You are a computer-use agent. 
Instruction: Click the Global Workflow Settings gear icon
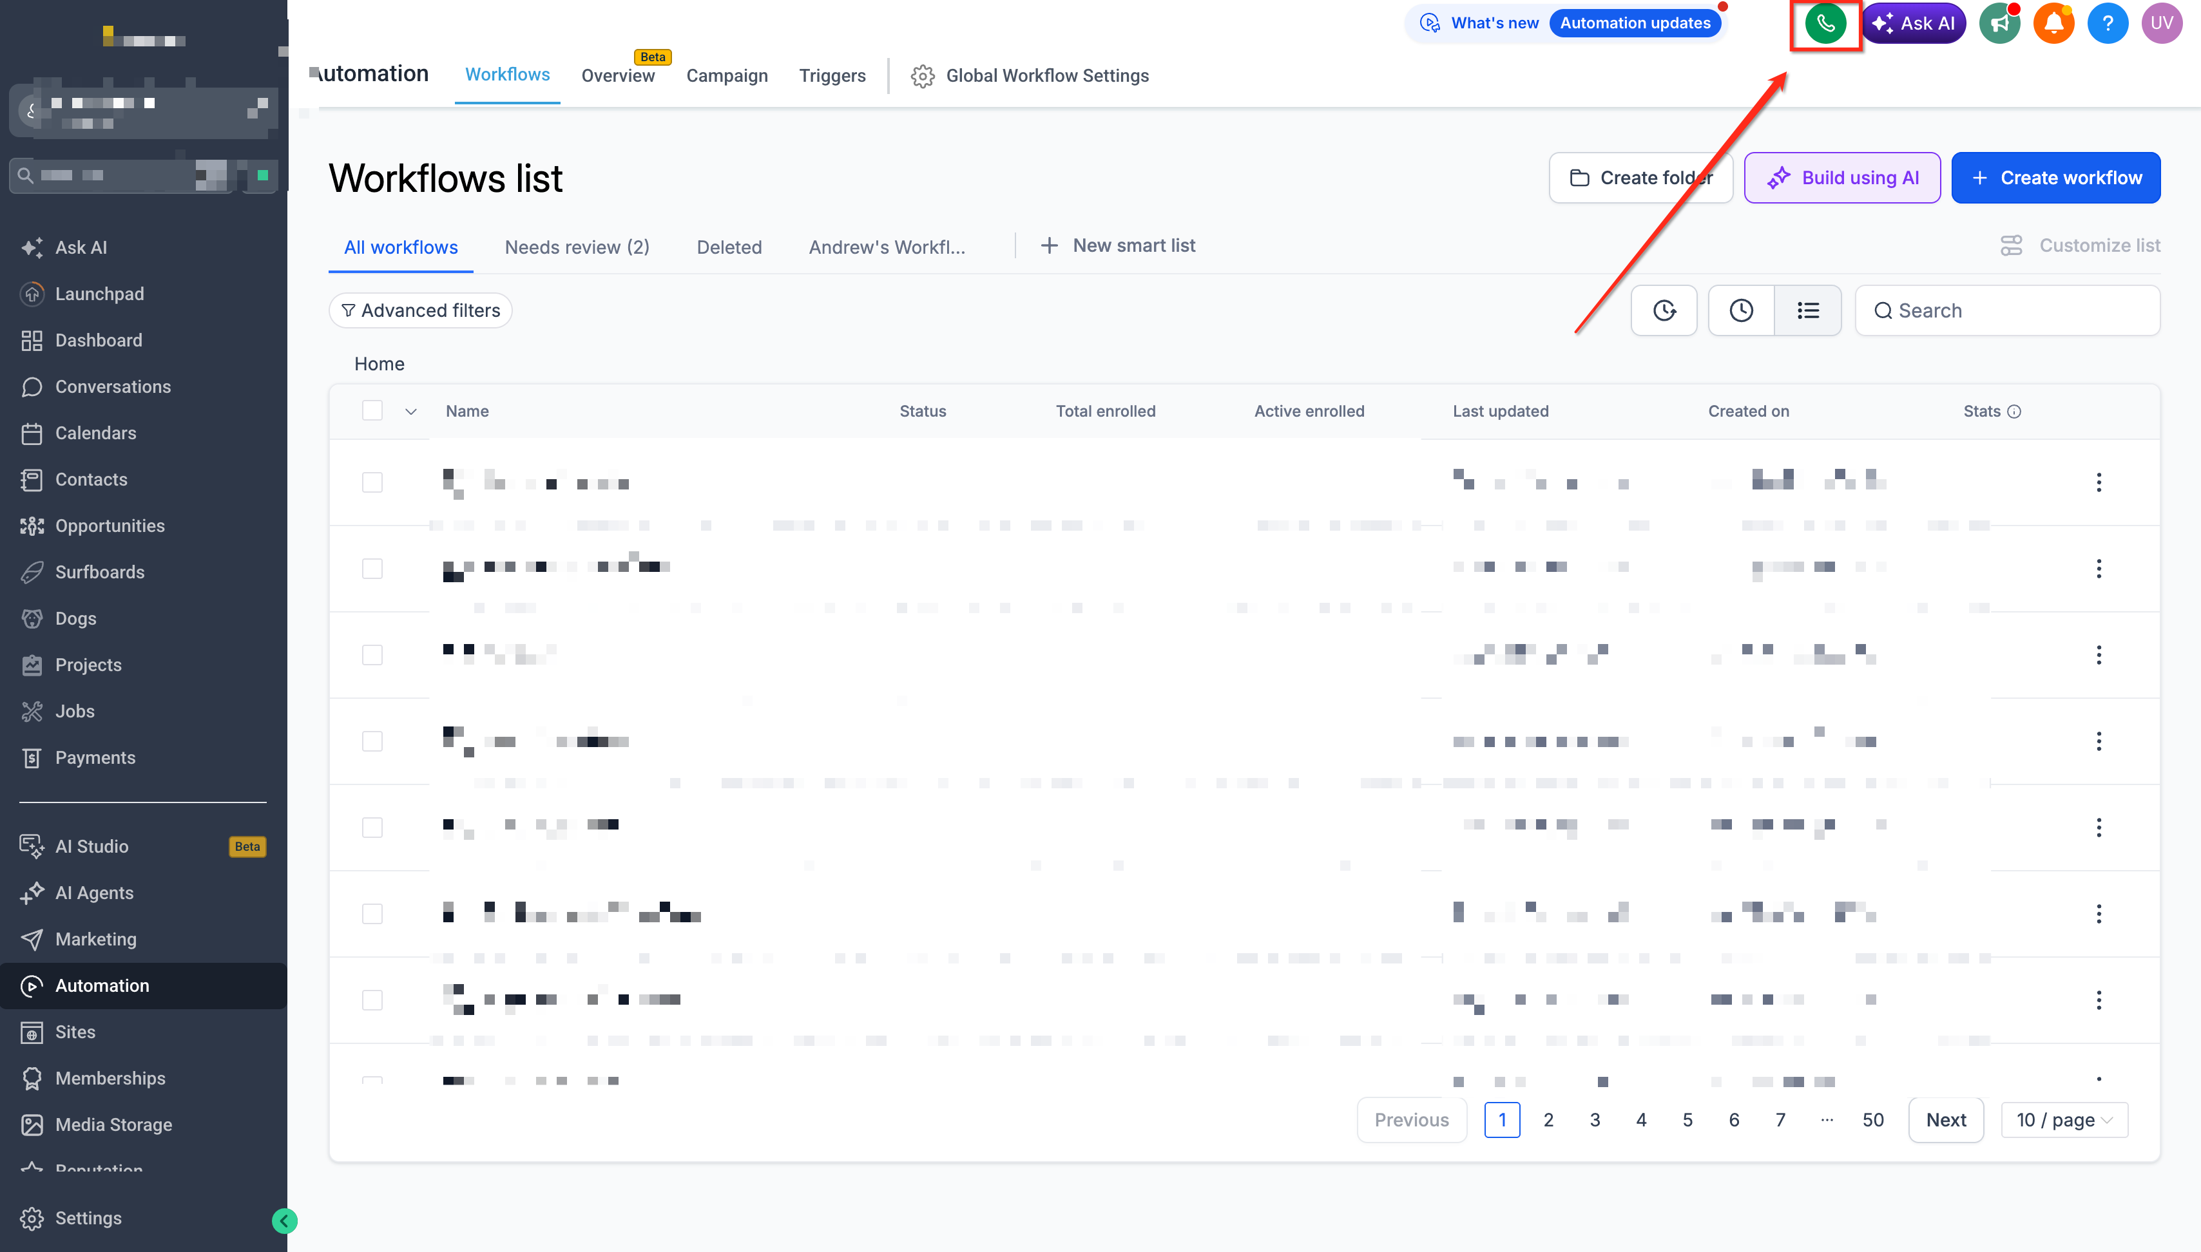(922, 75)
